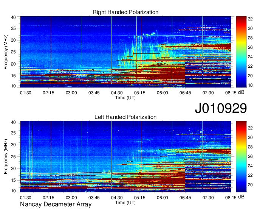Click the "dB" unit beside the lower color bar
The width and height of the screenshot is (257, 209).
(x=241, y=197)
